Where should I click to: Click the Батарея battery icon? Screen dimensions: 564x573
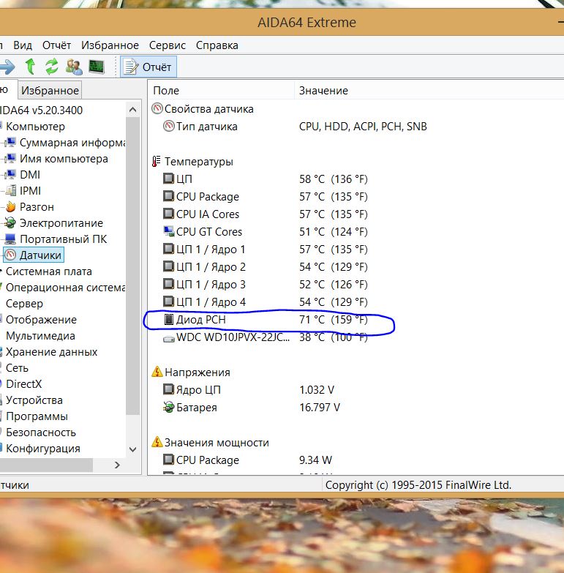pos(168,407)
